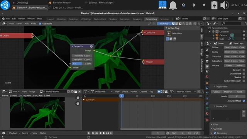
Task: Click the zoom magnifier icon in image editor
Action: point(78,98)
